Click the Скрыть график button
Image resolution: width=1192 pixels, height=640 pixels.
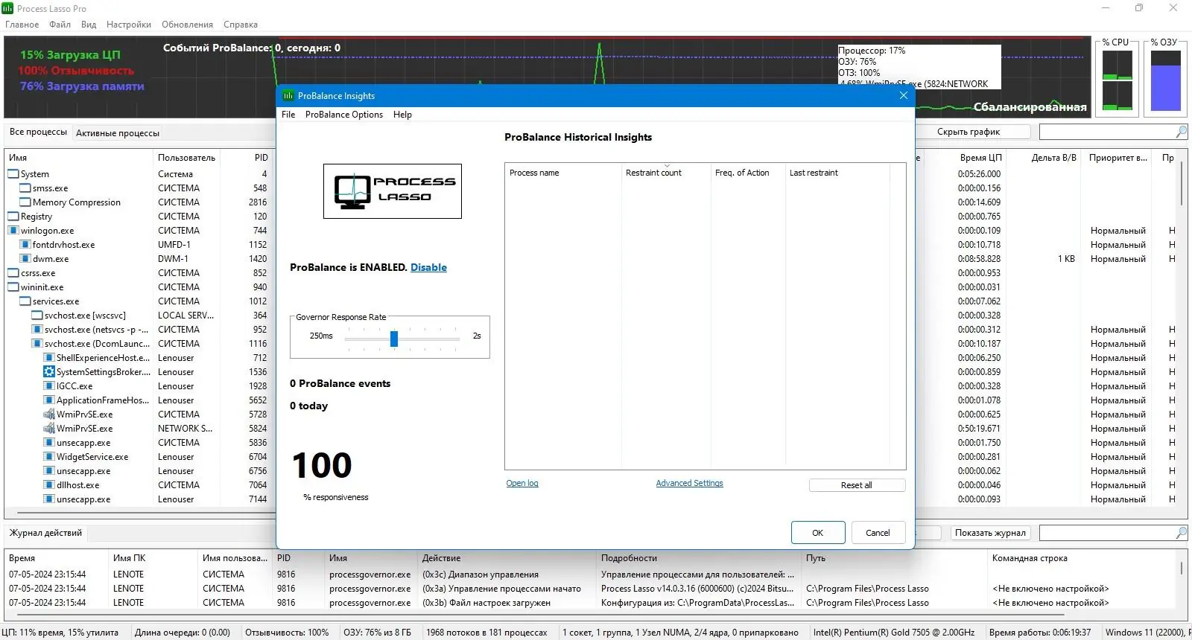tap(968, 132)
